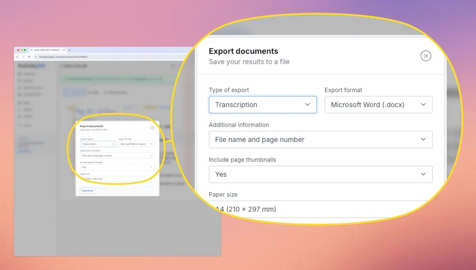The image size is (476, 270).
Task: Open a new tab using the plus icon
Action: (x=70, y=50)
